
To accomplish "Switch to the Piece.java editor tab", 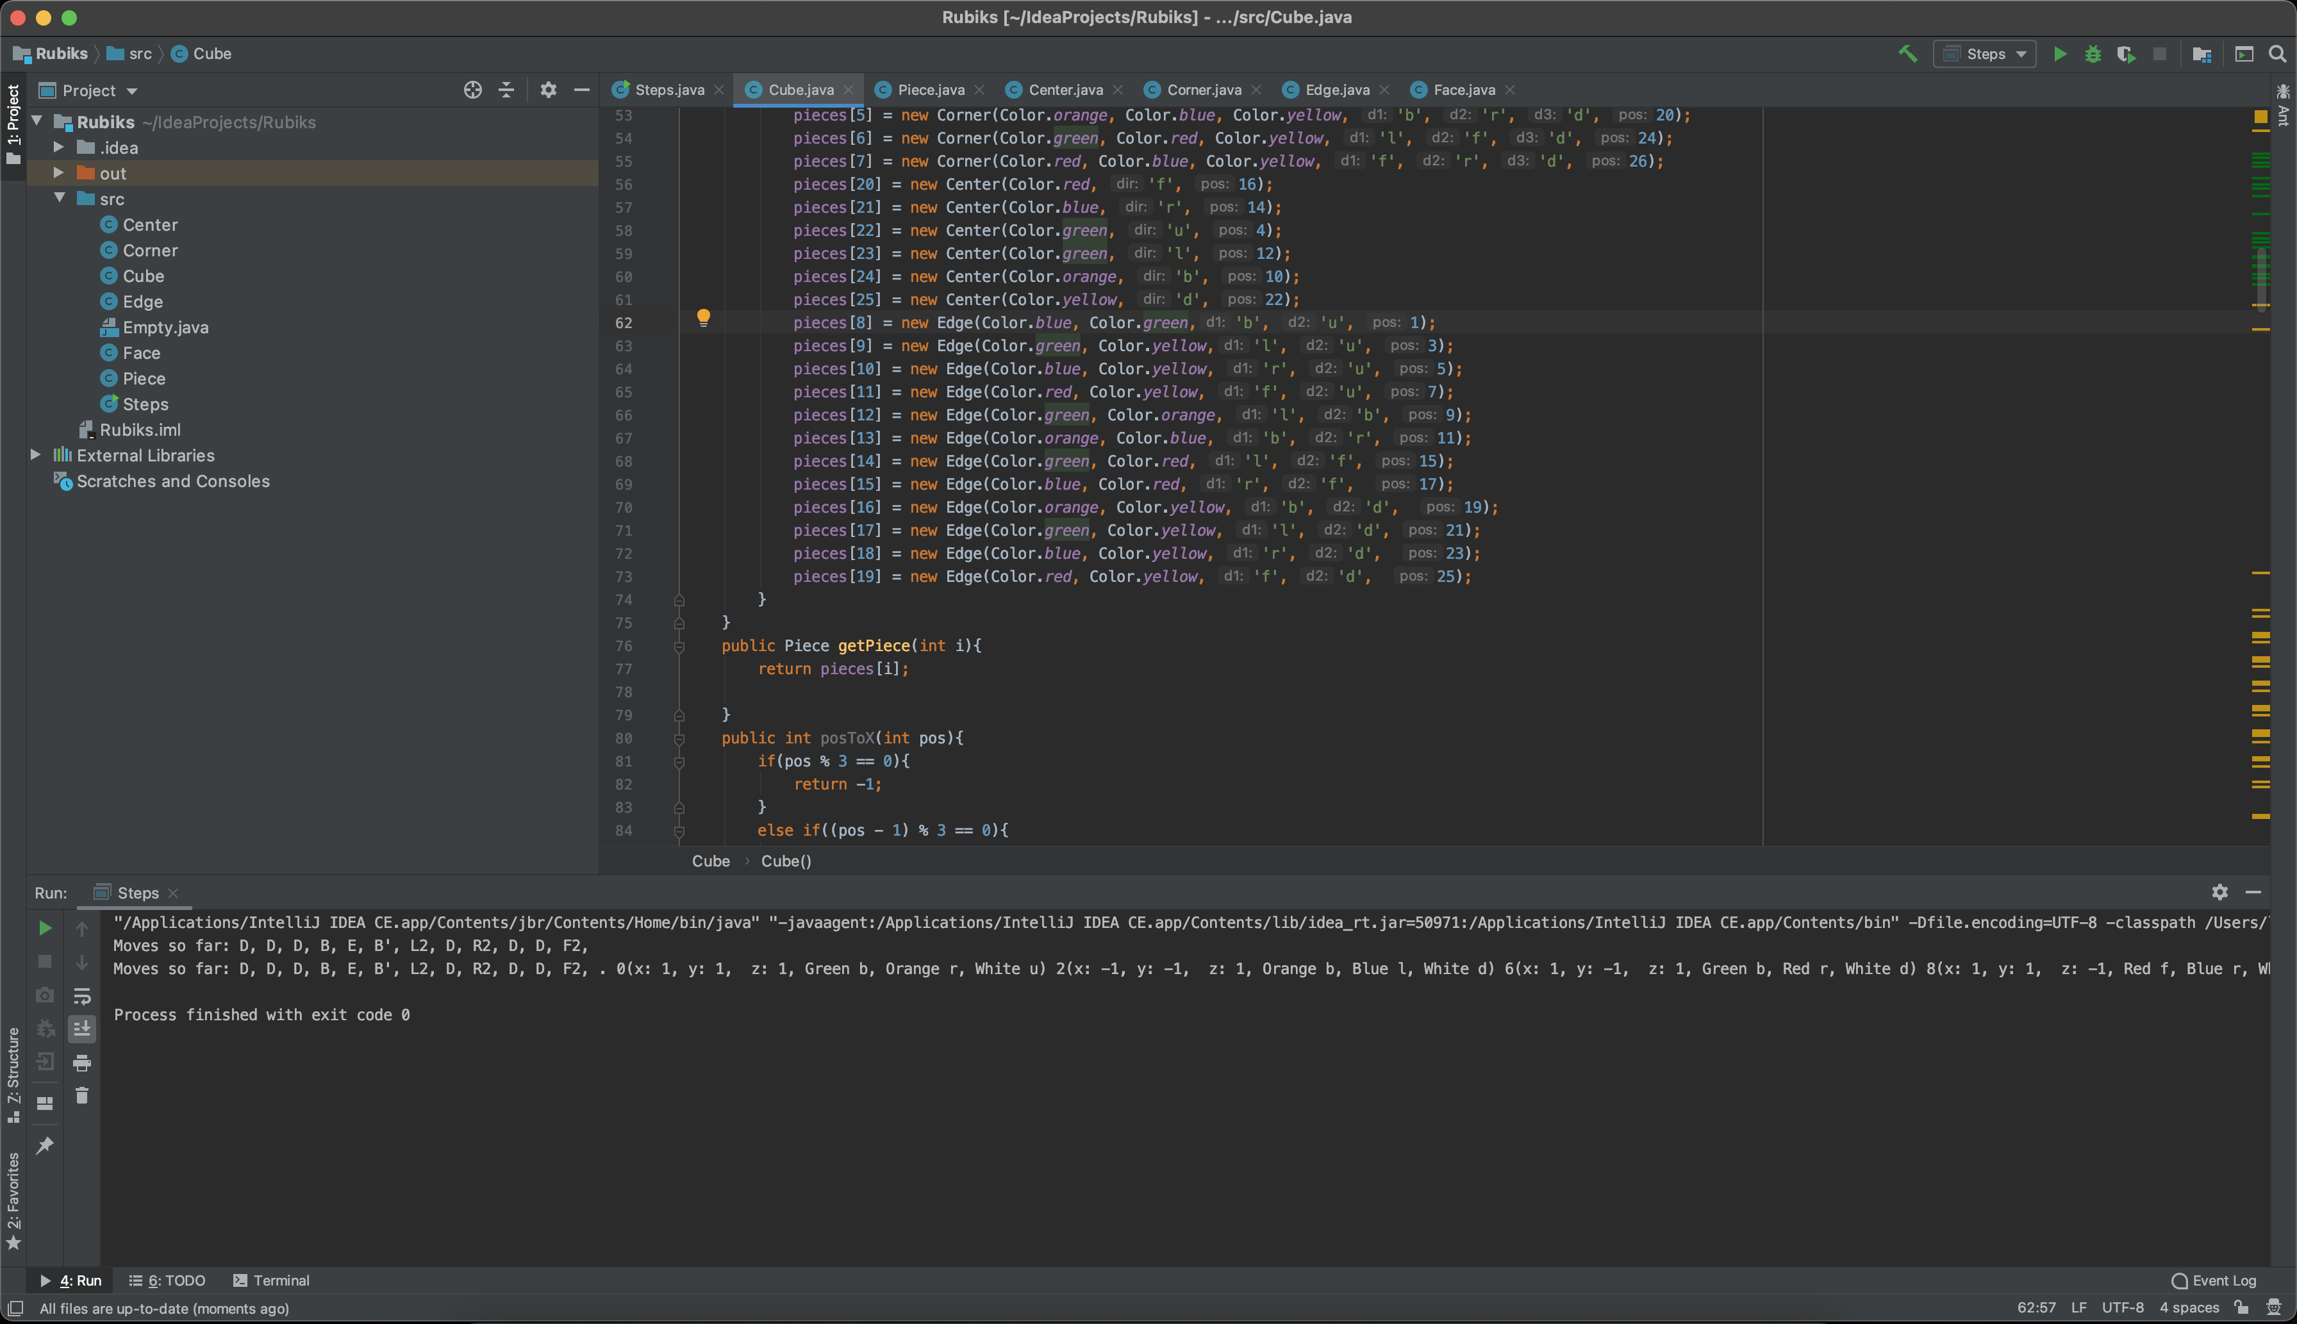I will pos(930,89).
